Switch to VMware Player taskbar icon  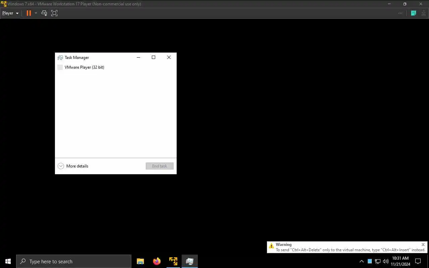(173, 261)
